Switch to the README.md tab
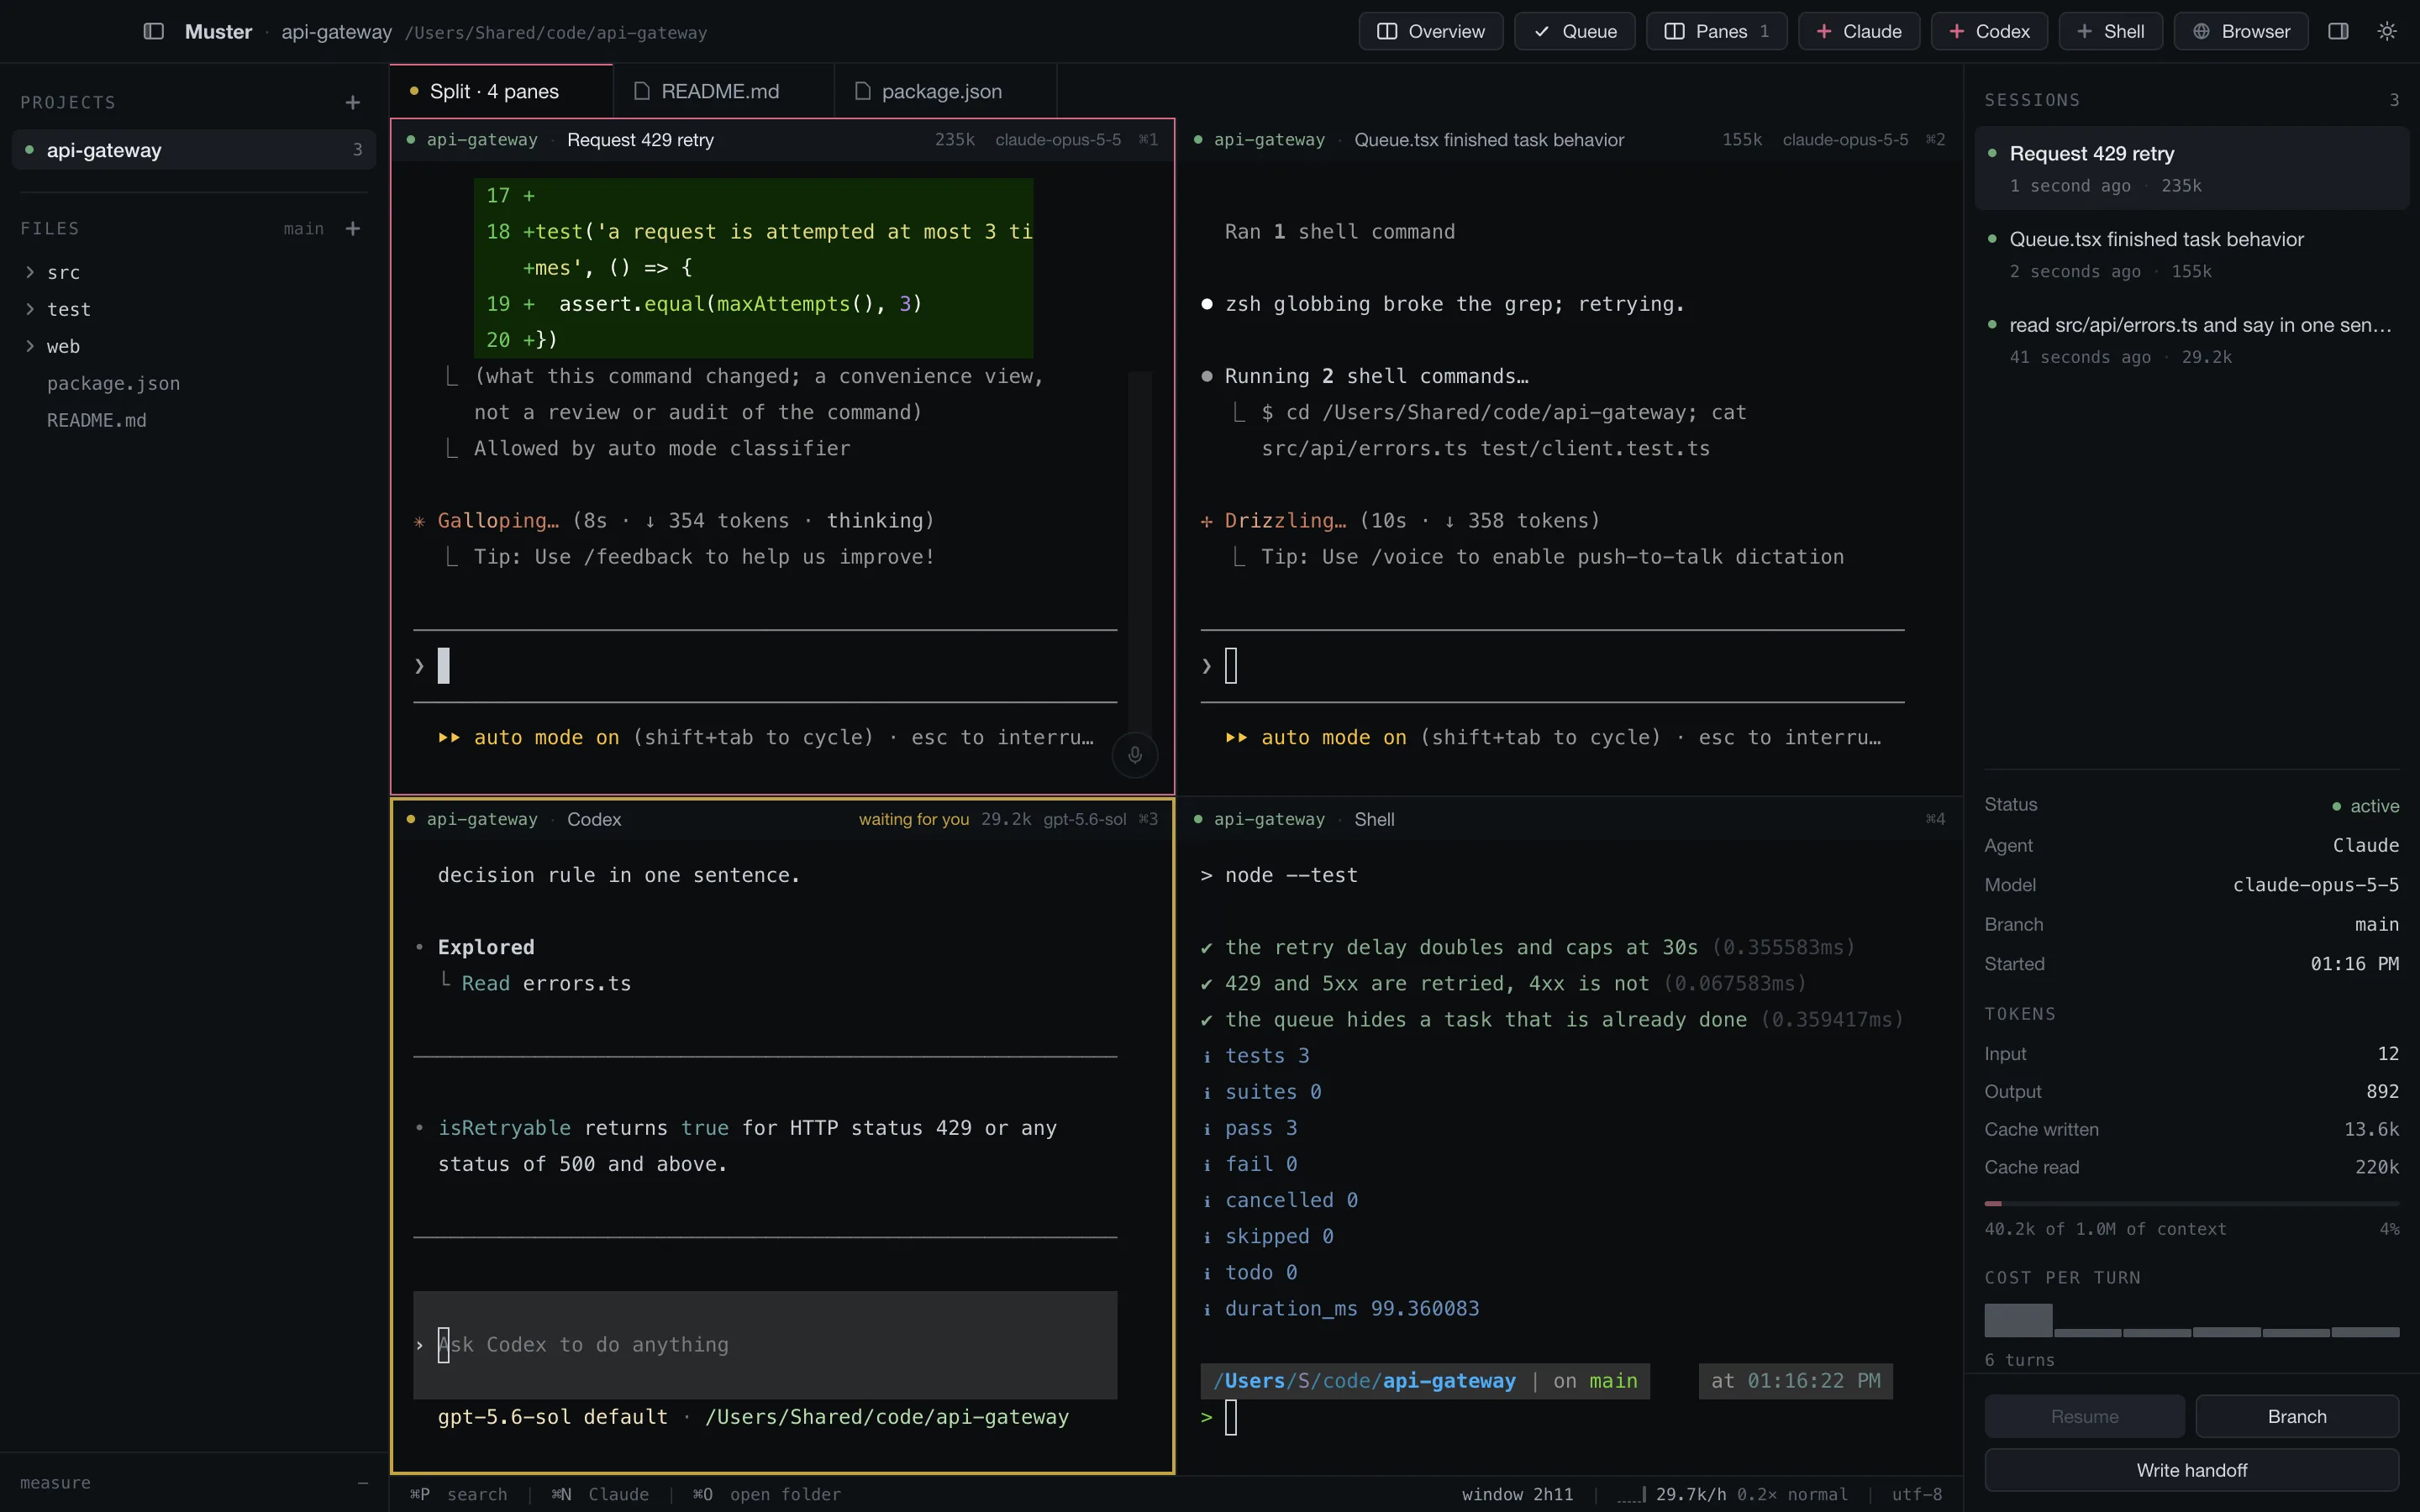 (x=723, y=91)
